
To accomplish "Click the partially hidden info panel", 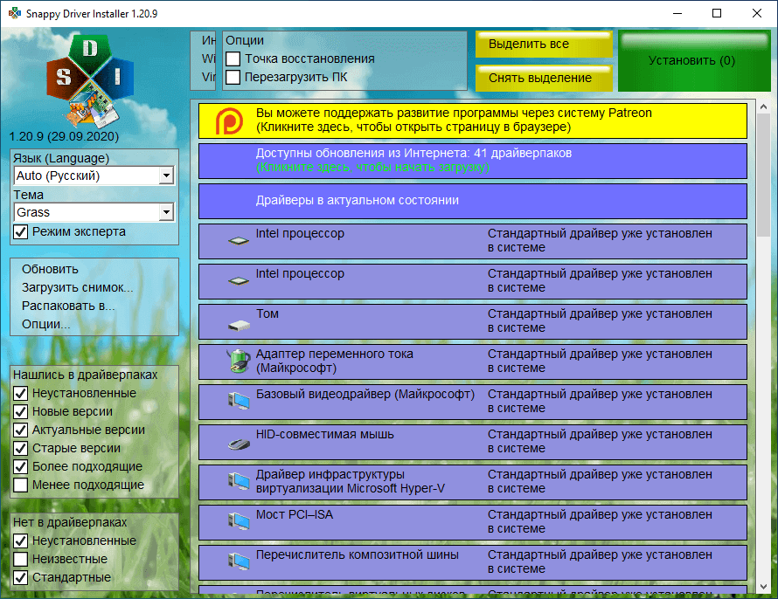I will pos(203,61).
